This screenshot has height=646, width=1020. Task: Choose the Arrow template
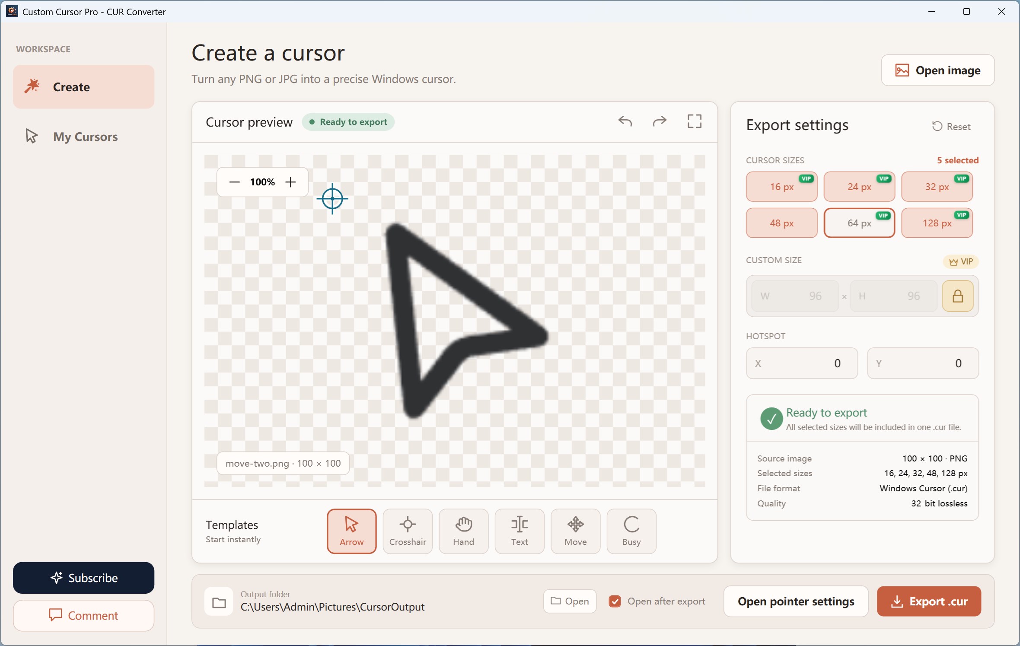tap(351, 531)
